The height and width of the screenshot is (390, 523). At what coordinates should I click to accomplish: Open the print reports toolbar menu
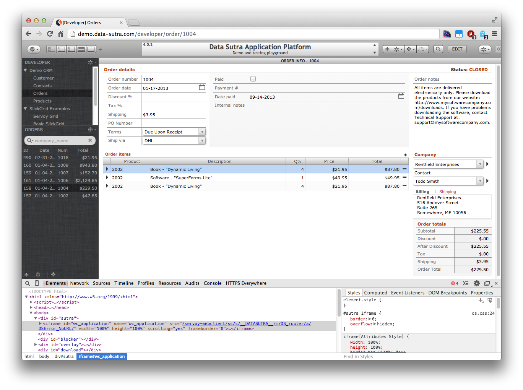(x=422, y=49)
